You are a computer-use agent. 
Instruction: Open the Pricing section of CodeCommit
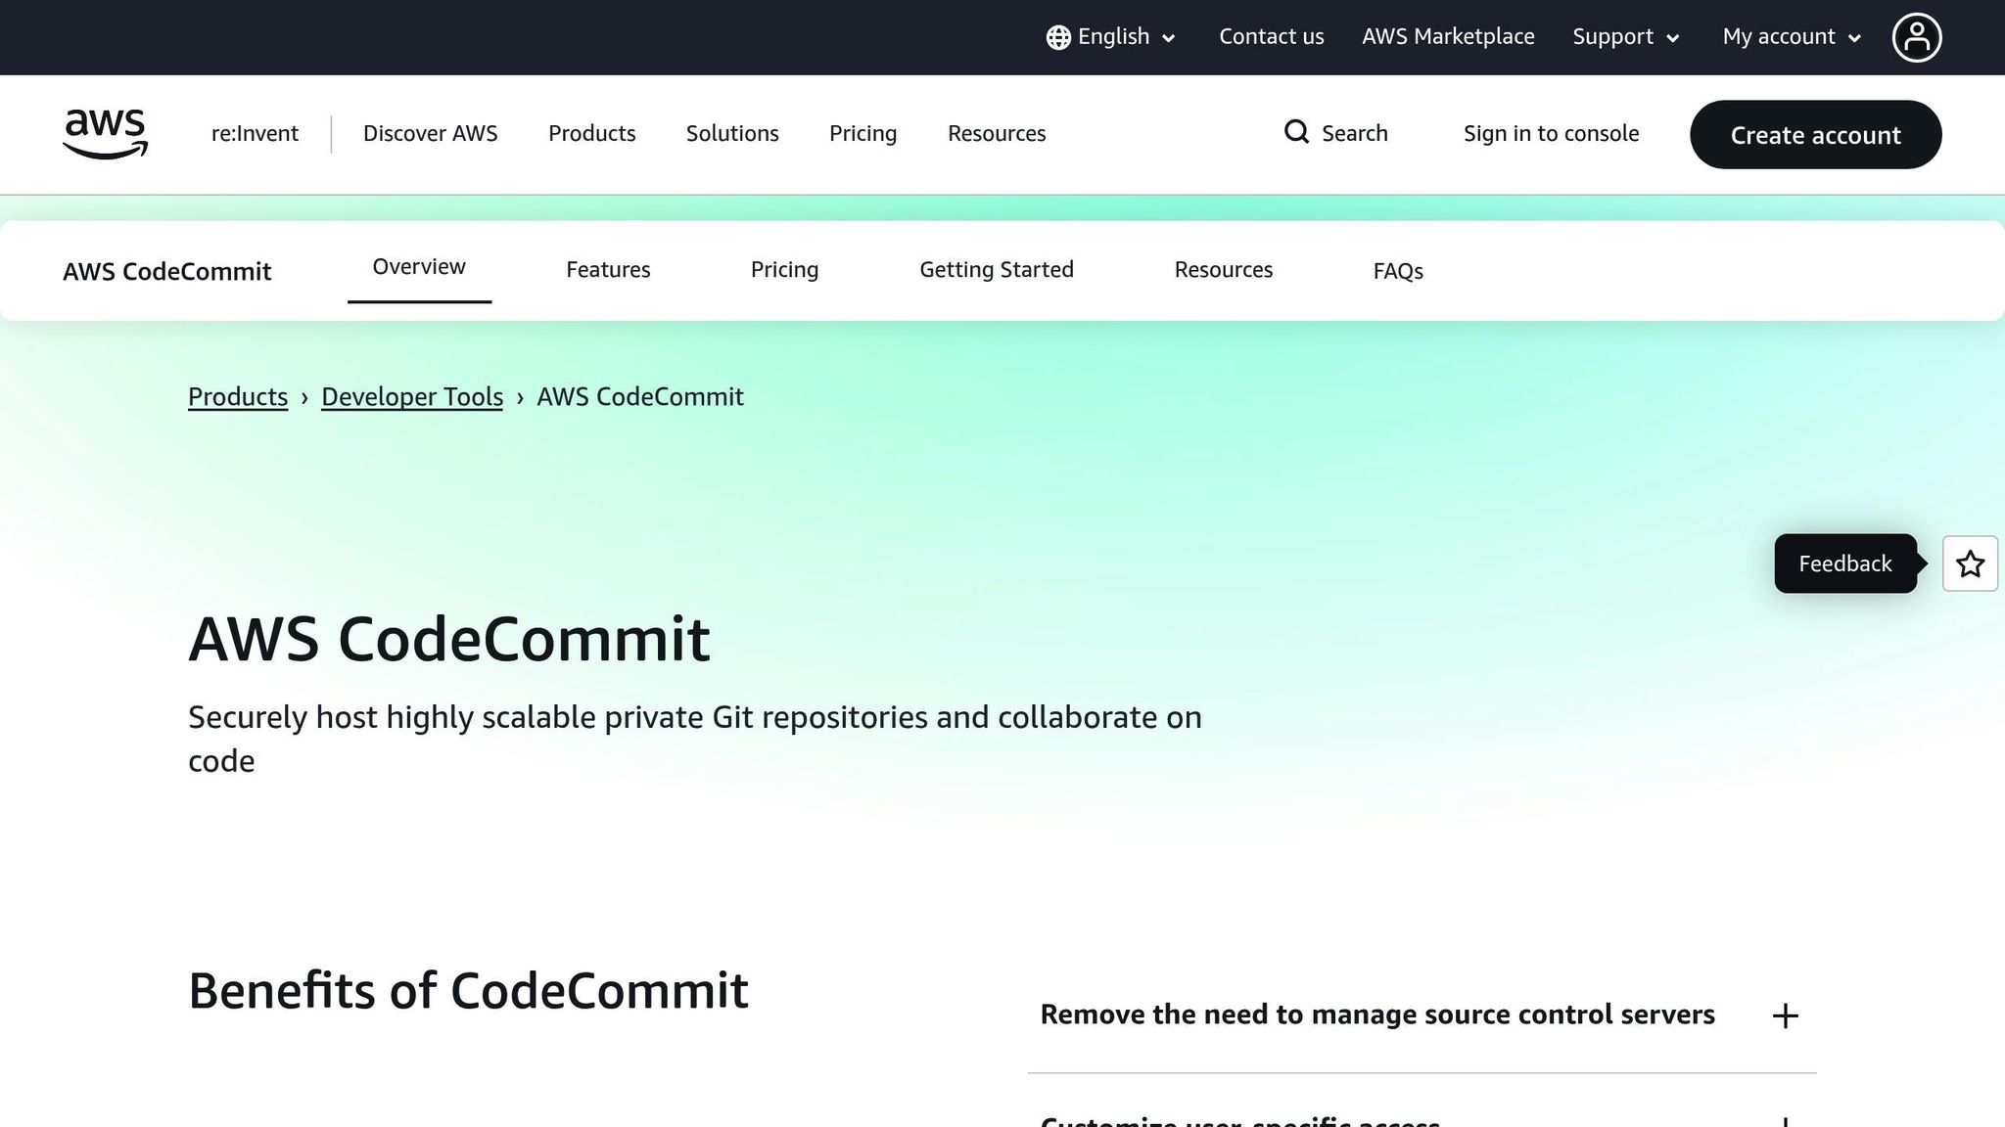(784, 269)
